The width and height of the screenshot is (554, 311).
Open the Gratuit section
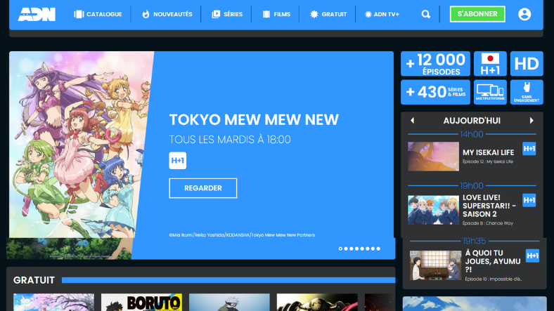click(328, 14)
